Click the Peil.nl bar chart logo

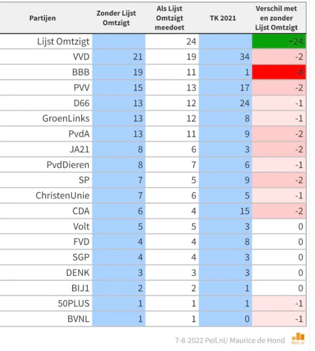(298, 338)
